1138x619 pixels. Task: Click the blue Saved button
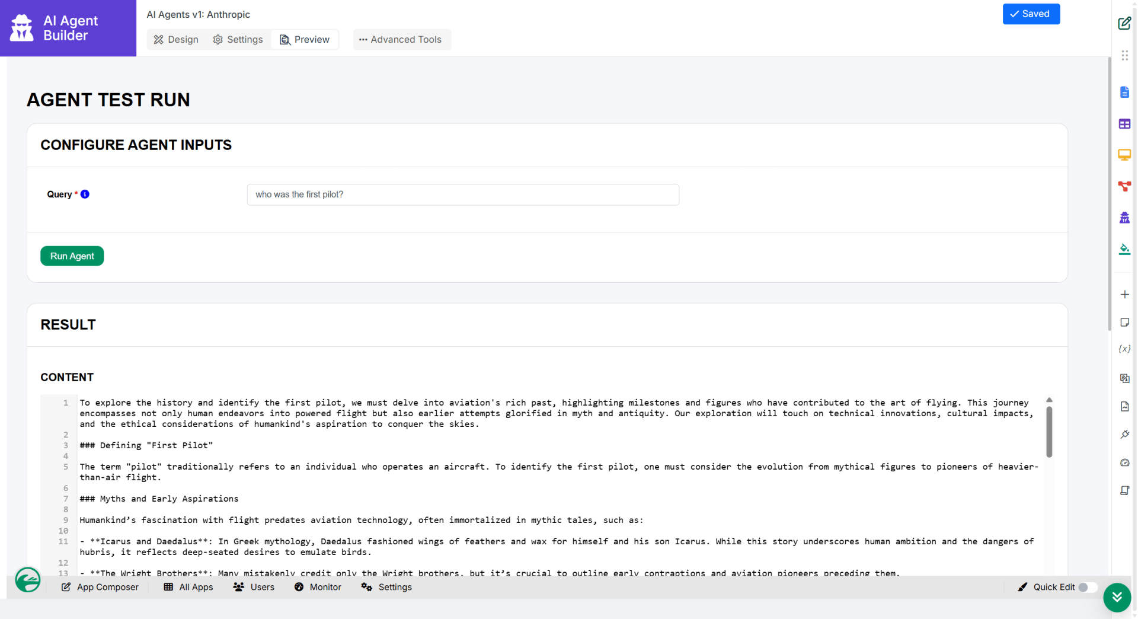pos(1030,14)
